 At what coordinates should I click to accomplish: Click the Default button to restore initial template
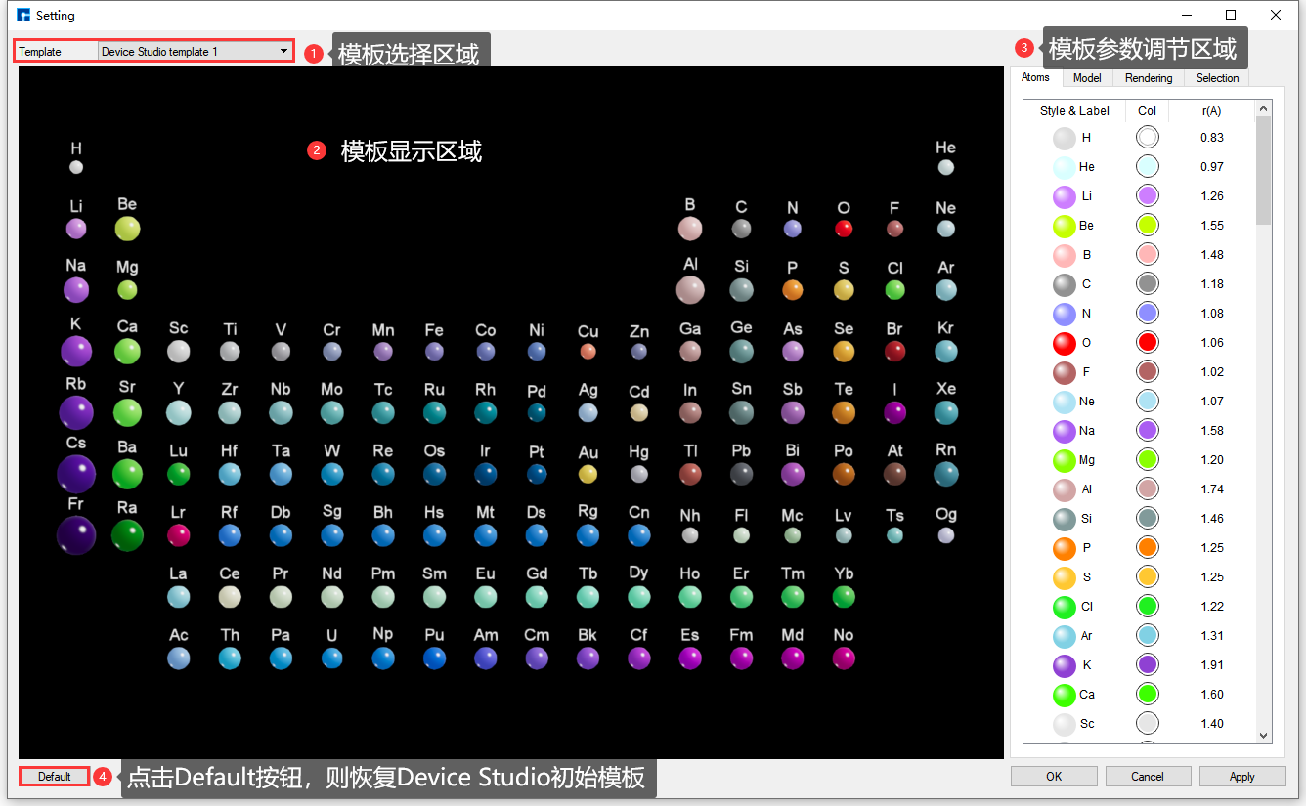pyautogui.click(x=53, y=776)
